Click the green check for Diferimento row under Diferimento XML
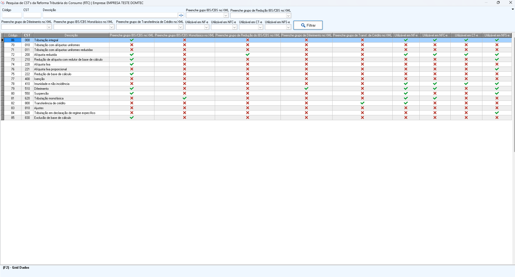 306,89
